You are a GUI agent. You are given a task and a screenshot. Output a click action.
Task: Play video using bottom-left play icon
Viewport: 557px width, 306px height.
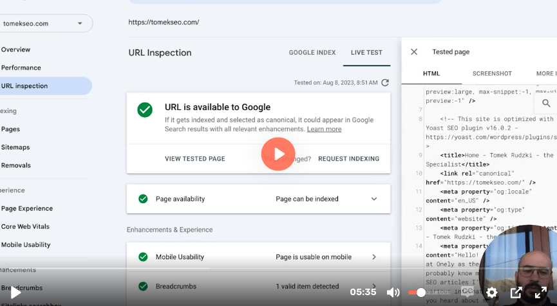15,292
